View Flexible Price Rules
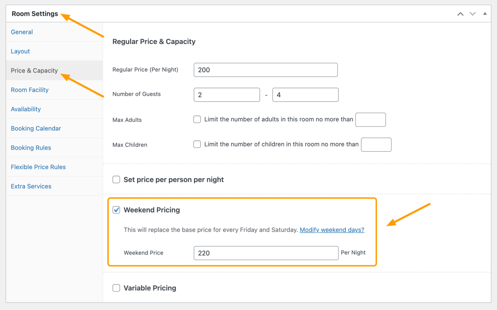Image resolution: width=497 pixels, height=310 pixels. pyautogui.click(x=38, y=167)
